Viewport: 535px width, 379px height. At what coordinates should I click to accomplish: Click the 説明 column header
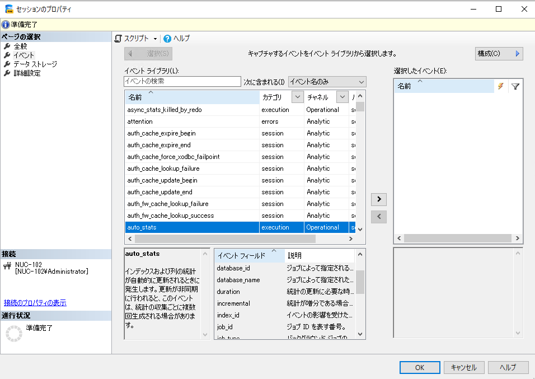320,255
